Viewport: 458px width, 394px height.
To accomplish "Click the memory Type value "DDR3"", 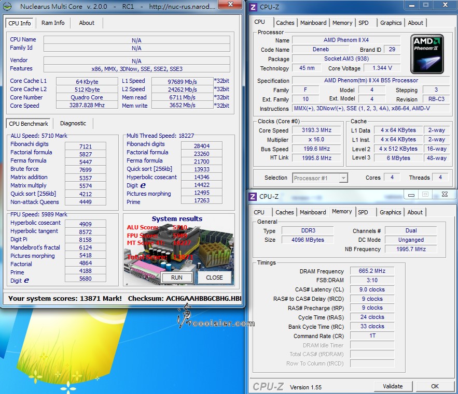I will [x=308, y=230].
